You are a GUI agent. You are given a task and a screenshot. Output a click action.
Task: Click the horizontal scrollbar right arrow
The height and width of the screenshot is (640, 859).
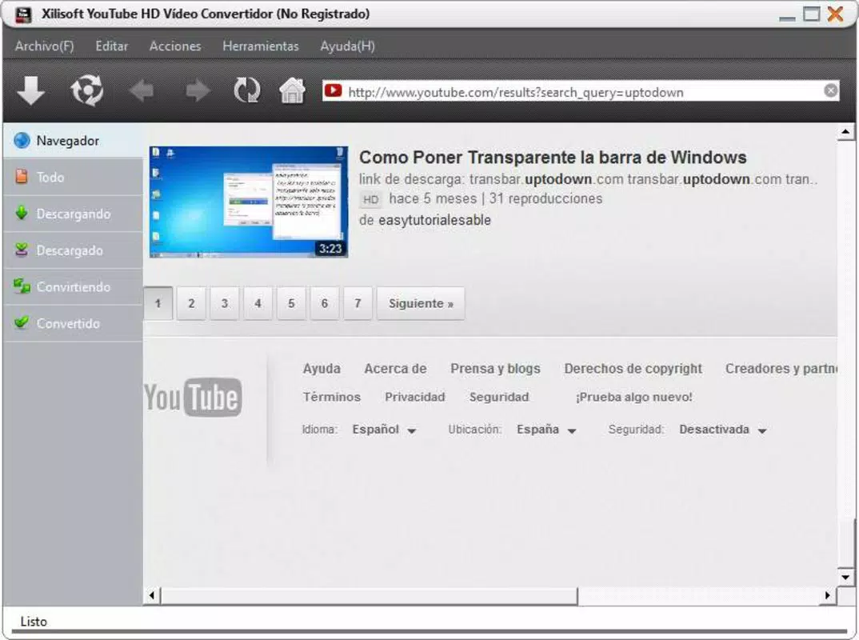tap(828, 595)
